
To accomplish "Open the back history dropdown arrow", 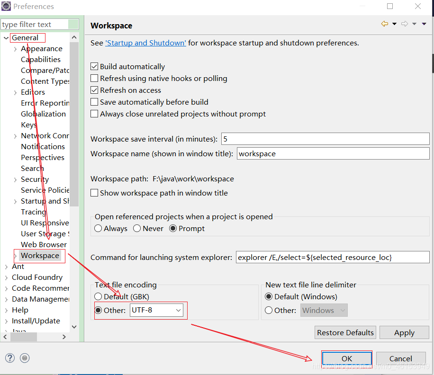I will [x=394, y=24].
